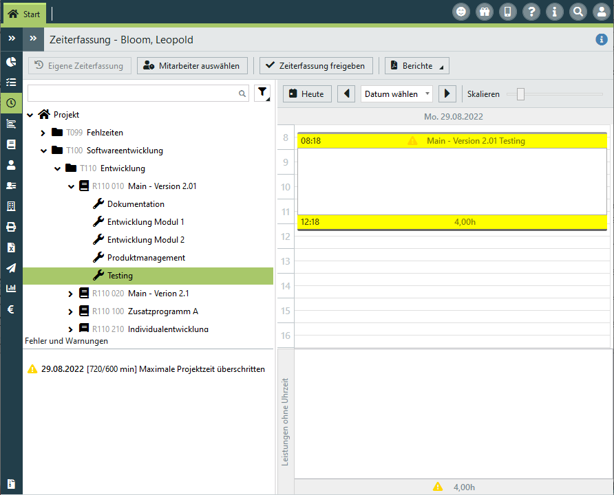Click the search magnifier in top bar
This screenshot has height=495, width=614.
578,12
